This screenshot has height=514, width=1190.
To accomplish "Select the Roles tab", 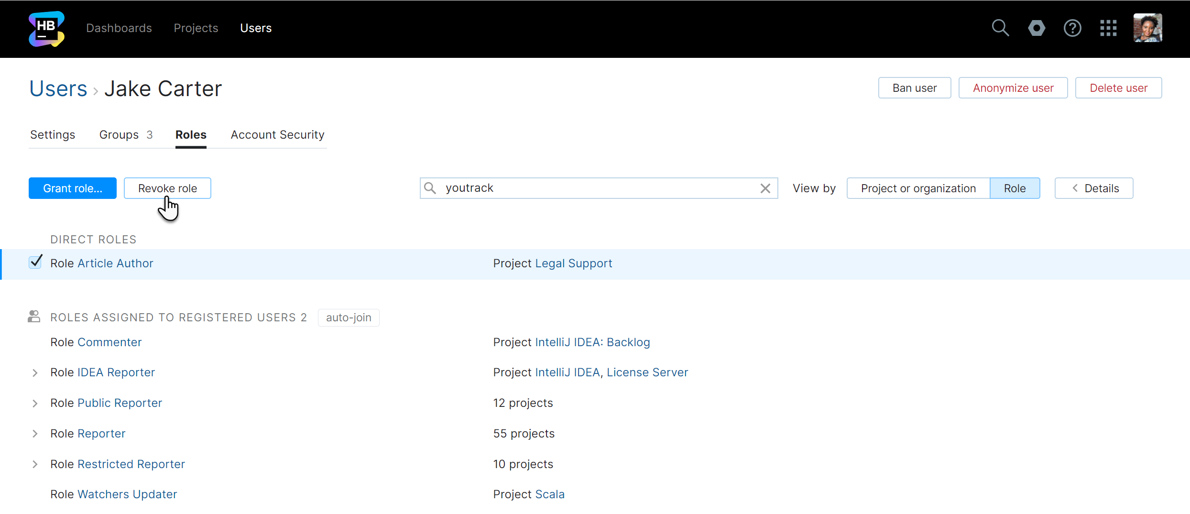I will pyautogui.click(x=191, y=135).
